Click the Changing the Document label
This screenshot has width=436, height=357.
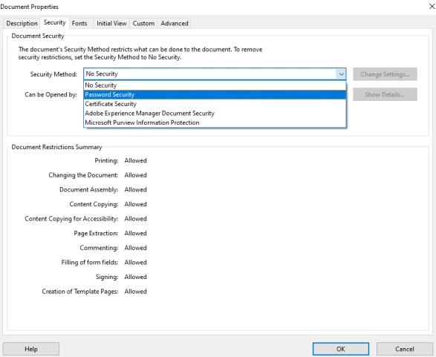83,175
